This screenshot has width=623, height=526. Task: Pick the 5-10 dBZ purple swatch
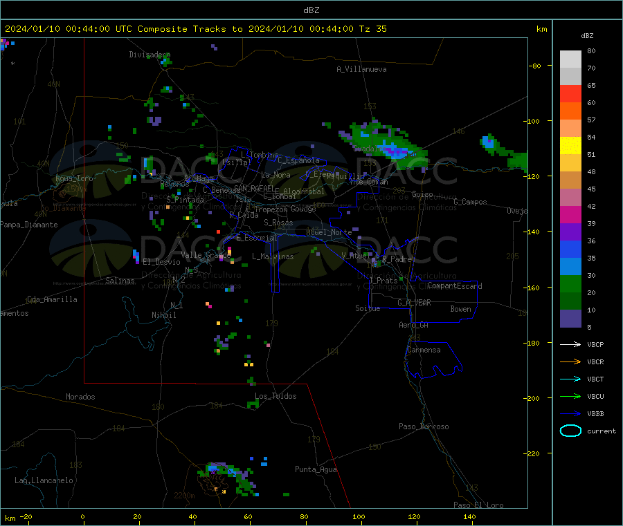click(x=570, y=319)
